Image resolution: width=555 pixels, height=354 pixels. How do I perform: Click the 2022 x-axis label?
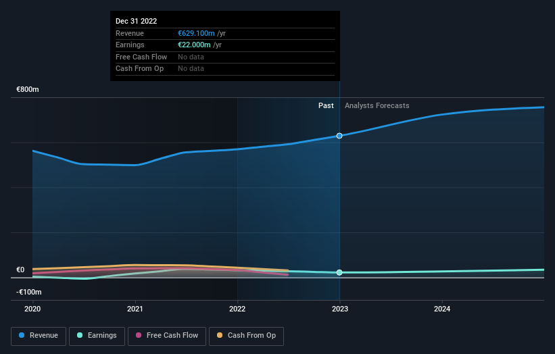pyautogui.click(x=237, y=309)
